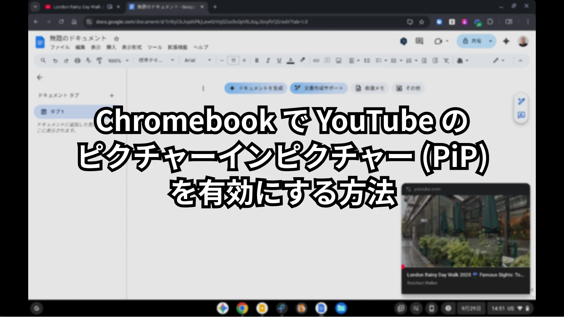The image size is (564, 317).
Task: Open the 編集 menu
Action: 80,47
